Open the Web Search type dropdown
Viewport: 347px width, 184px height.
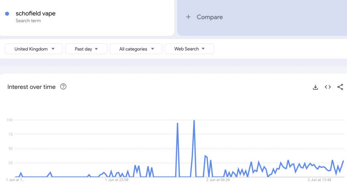coord(189,49)
